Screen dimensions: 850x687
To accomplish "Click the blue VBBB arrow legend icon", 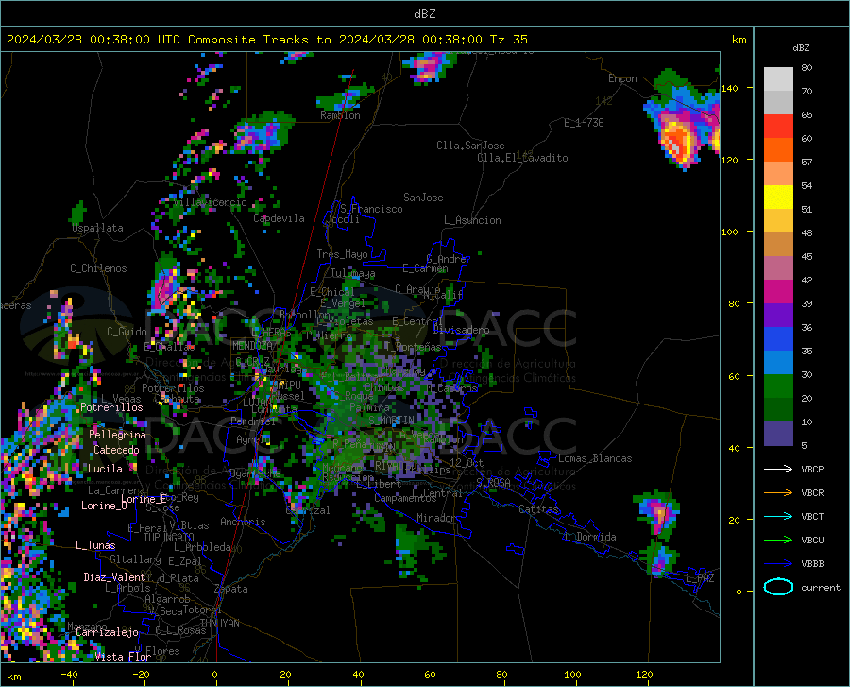I will (x=778, y=563).
